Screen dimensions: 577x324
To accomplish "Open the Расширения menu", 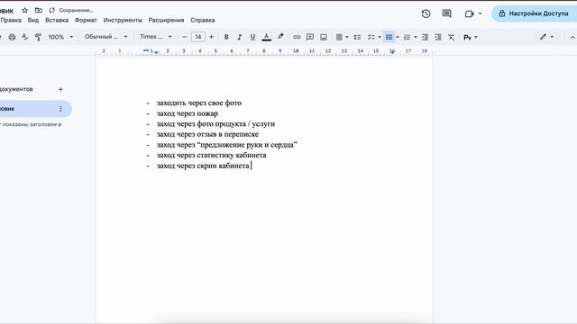I will 166,20.
